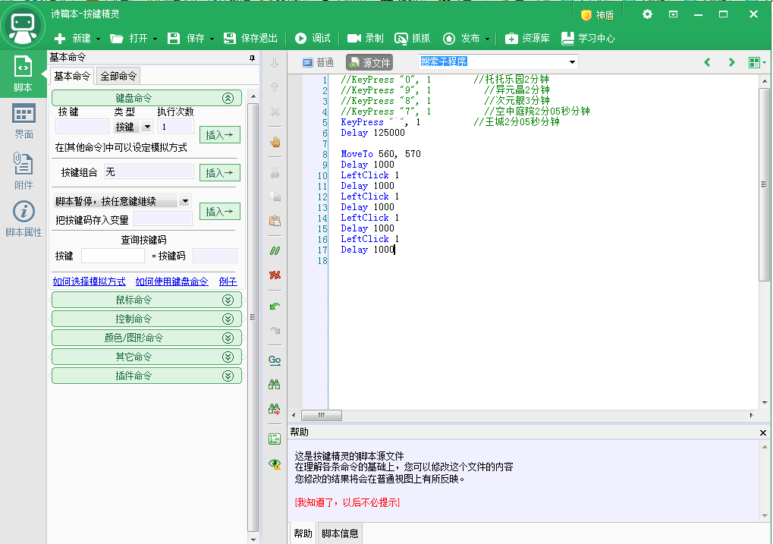Click the green next arrow
Viewport: 773px width, 544px height.
point(731,62)
